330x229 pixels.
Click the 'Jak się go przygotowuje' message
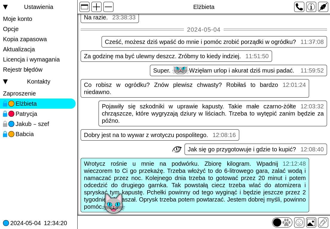256,149
